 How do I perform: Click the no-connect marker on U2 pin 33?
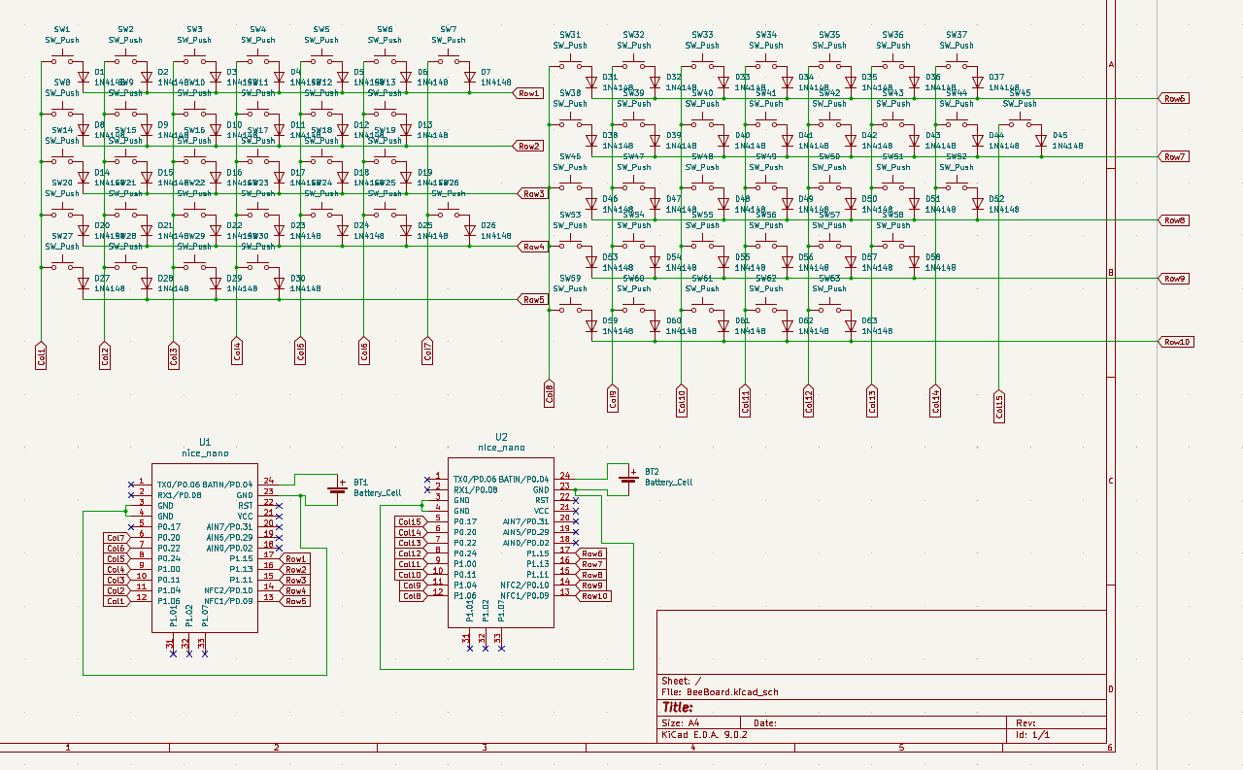[x=501, y=648]
